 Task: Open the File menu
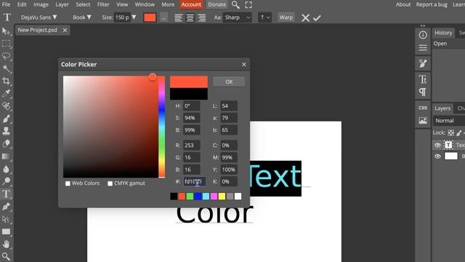(6, 4)
